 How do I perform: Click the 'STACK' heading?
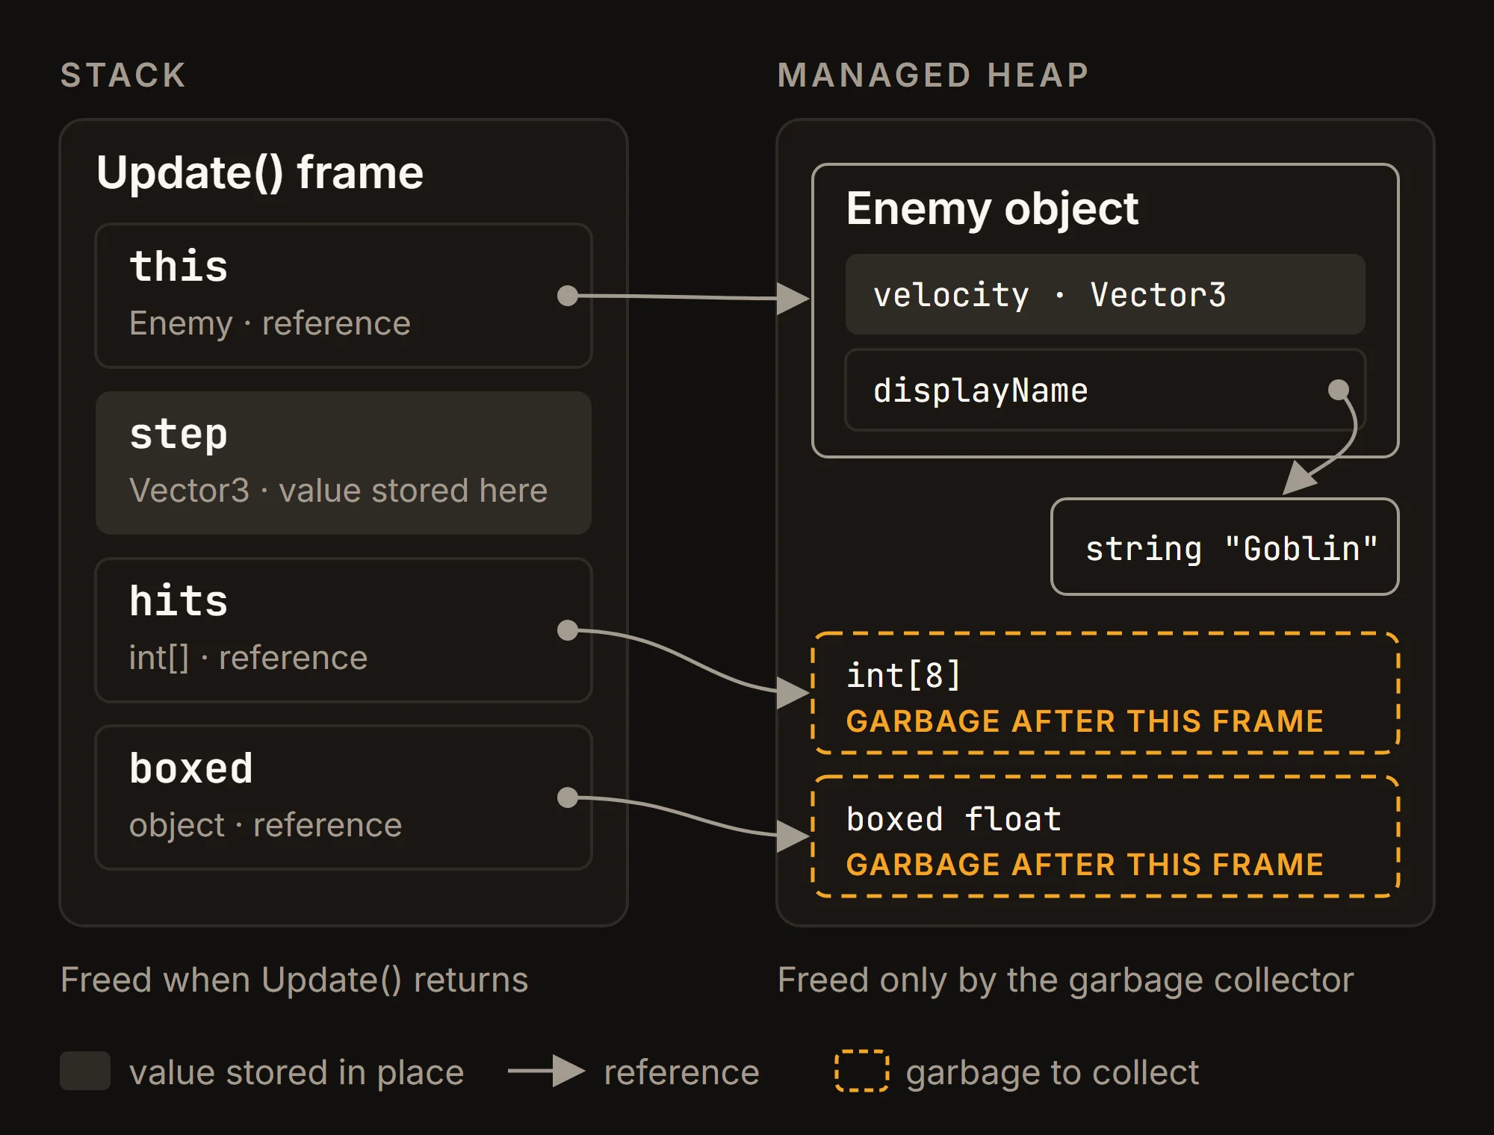coord(123,75)
